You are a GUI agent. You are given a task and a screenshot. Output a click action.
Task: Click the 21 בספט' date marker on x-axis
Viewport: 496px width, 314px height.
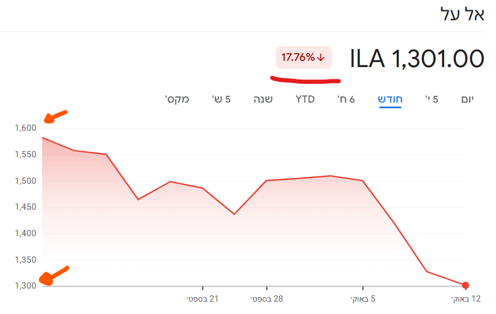click(x=203, y=298)
